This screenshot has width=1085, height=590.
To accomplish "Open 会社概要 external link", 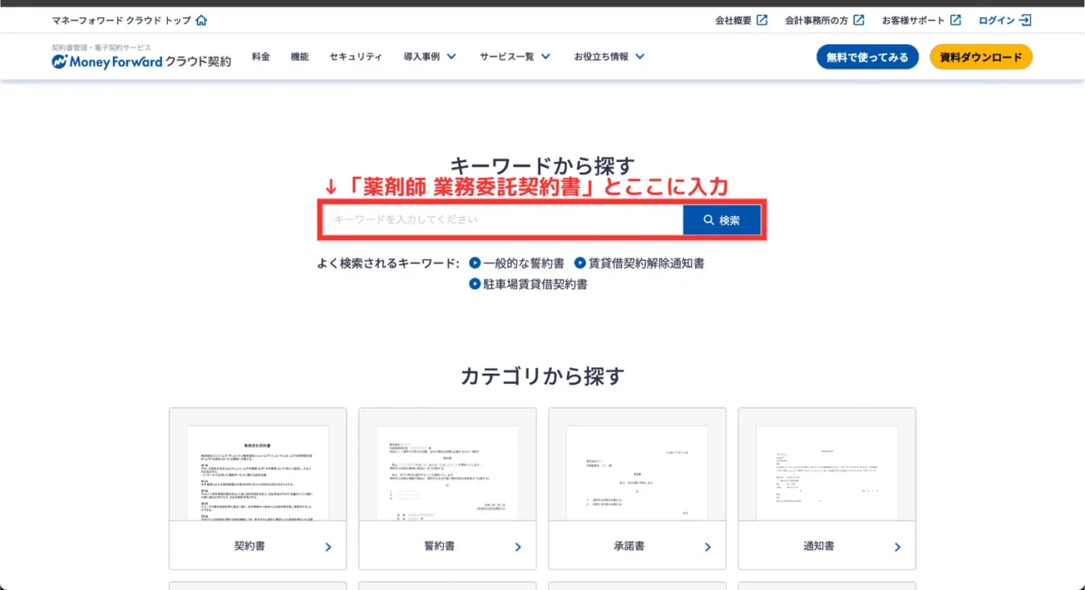I will click(741, 20).
